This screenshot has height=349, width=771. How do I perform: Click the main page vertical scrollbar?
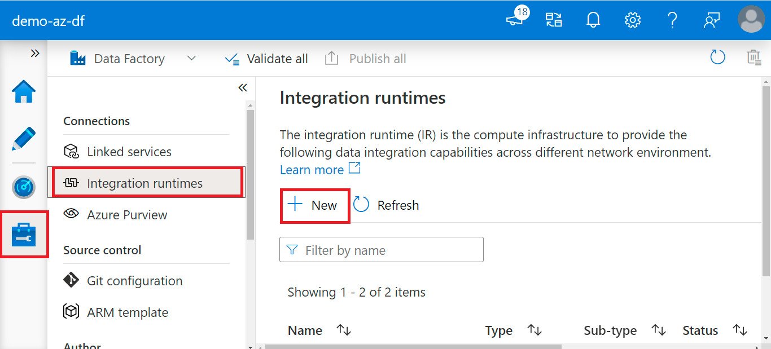point(766,180)
